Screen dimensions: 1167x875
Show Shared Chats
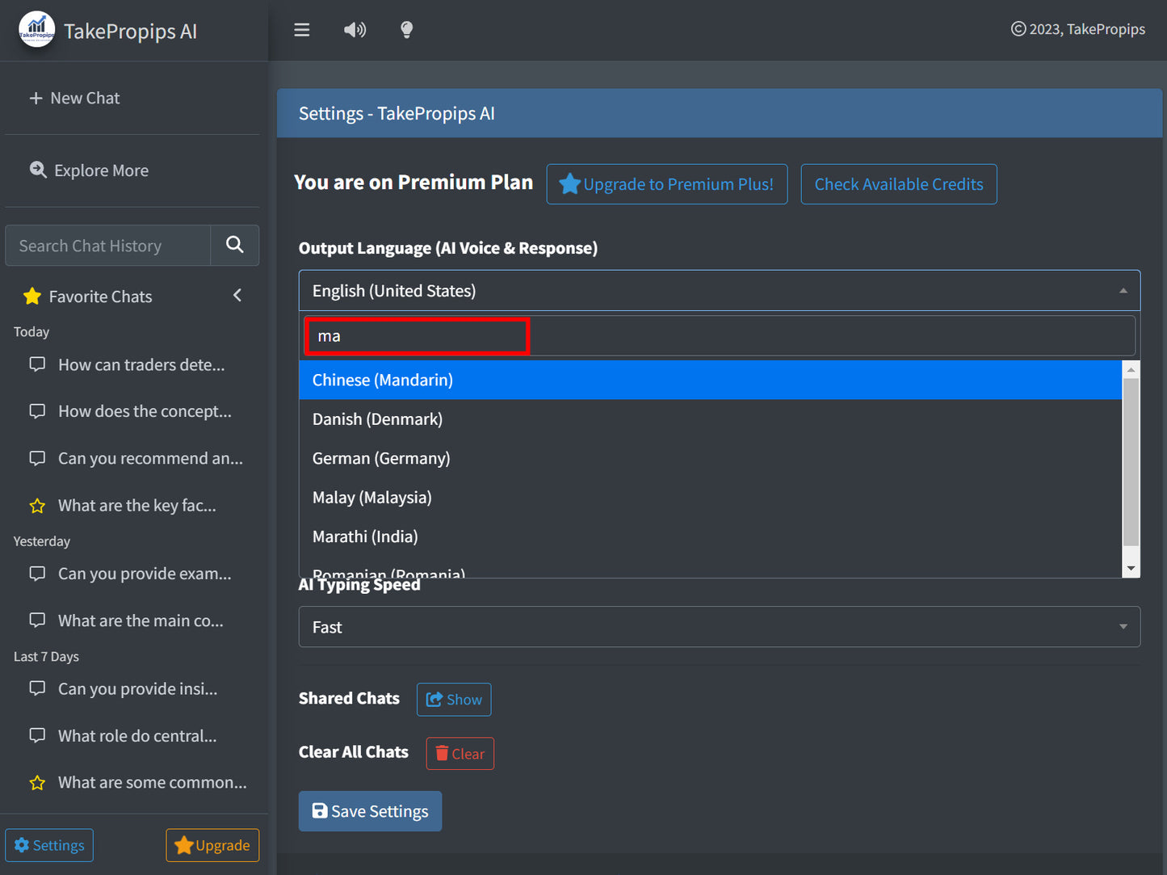click(x=454, y=700)
